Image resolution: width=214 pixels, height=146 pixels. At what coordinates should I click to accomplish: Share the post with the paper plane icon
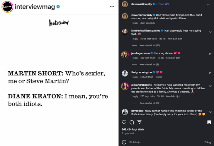tap(140, 122)
